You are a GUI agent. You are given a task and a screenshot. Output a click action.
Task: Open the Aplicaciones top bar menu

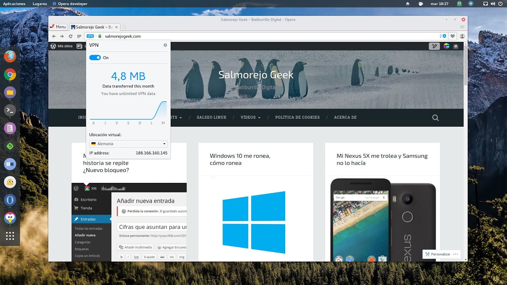14,4
